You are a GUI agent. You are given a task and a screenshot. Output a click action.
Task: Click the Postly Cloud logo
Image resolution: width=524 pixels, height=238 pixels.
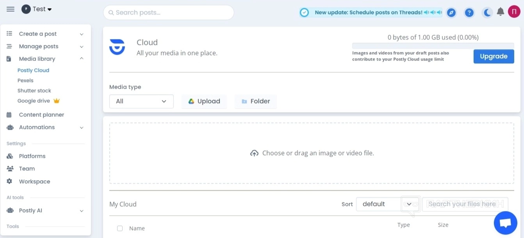(x=117, y=47)
